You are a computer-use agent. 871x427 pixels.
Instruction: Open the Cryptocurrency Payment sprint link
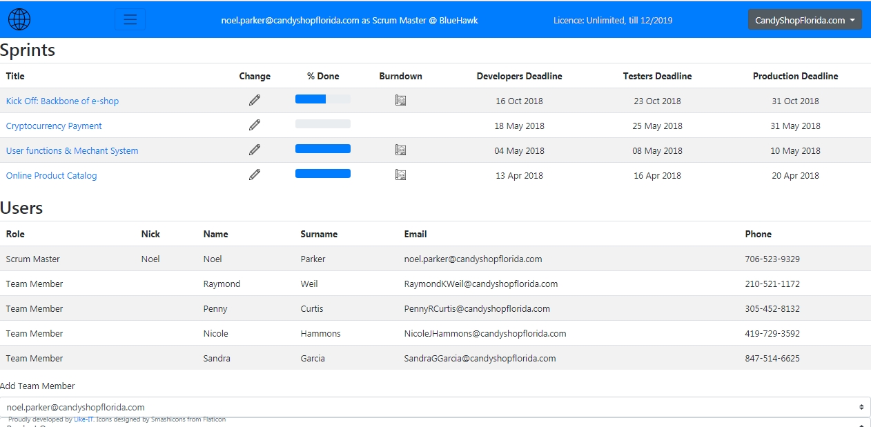[54, 126]
